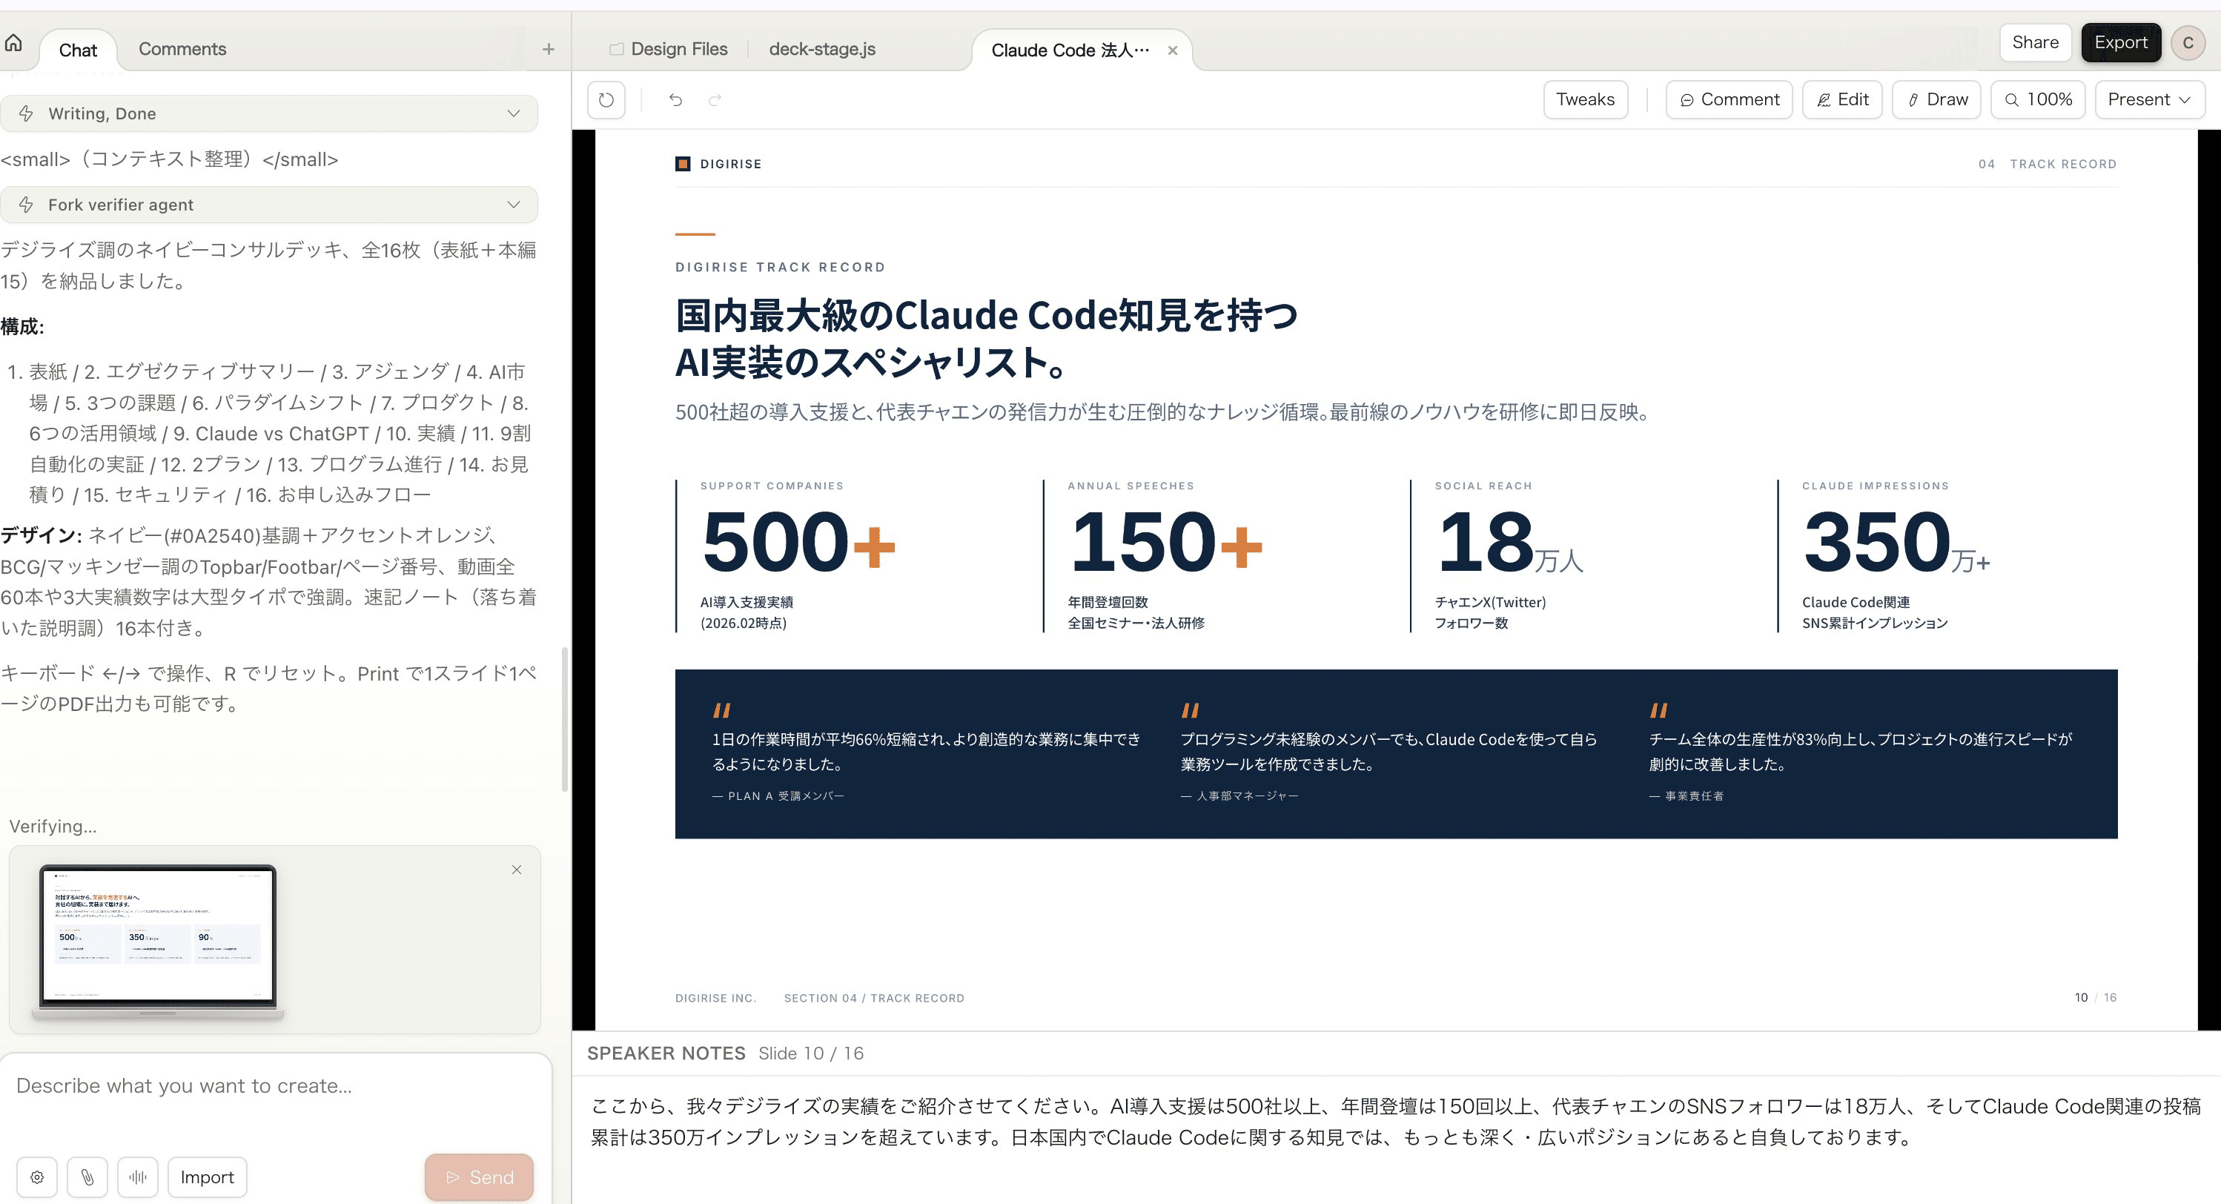Click the 100% zoom control
The height and width of the screenshot is (1204, 2221).
point(2037,100)
